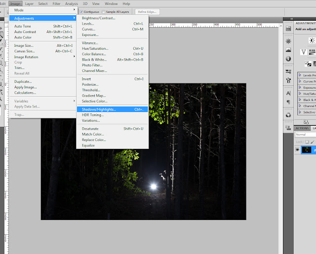
Task: Click the bright light in the forest photo
Action: (x=153, y=186)
